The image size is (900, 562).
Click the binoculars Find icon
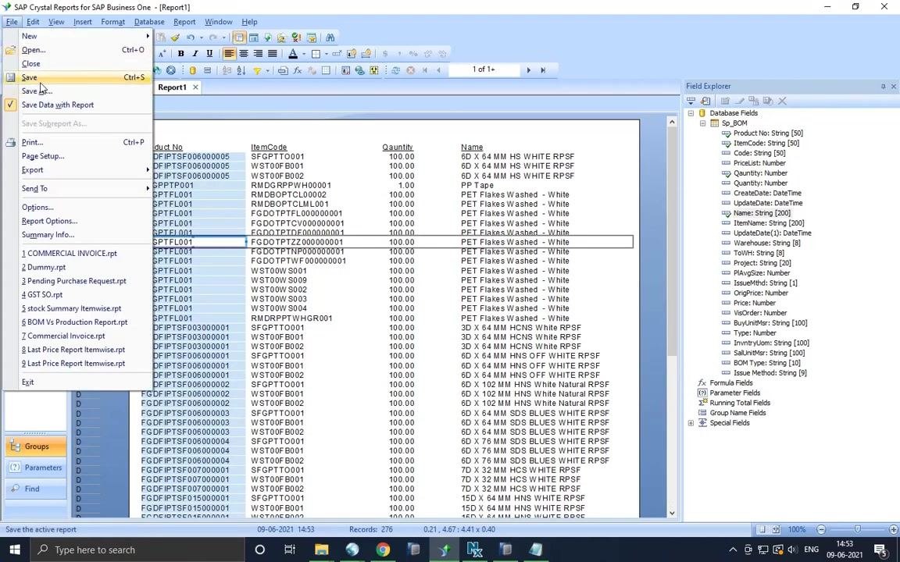pos(330,37)
